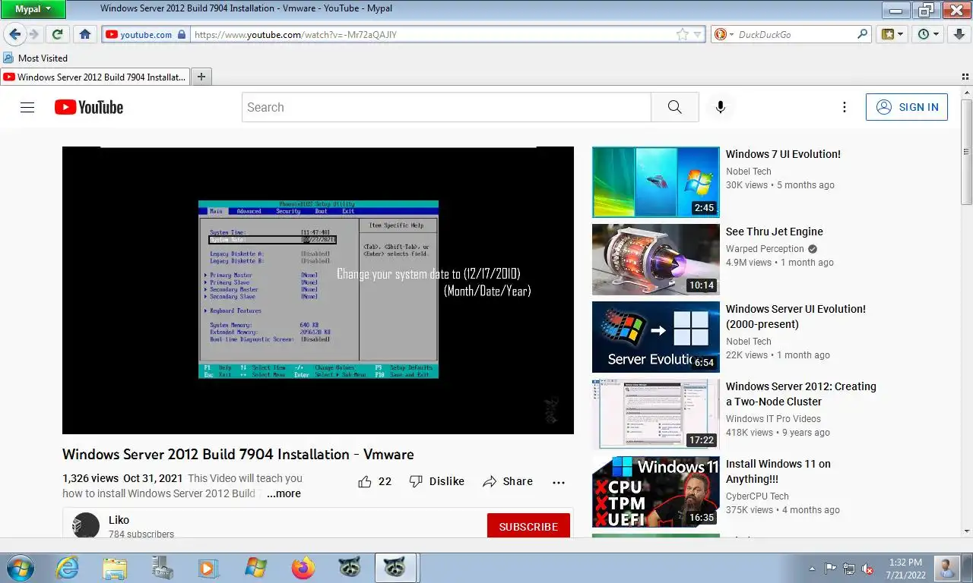This screenshot has width=973, height=583.
Task: Open YouTube settings three-dot menu
Action: (x=844, y=107)
